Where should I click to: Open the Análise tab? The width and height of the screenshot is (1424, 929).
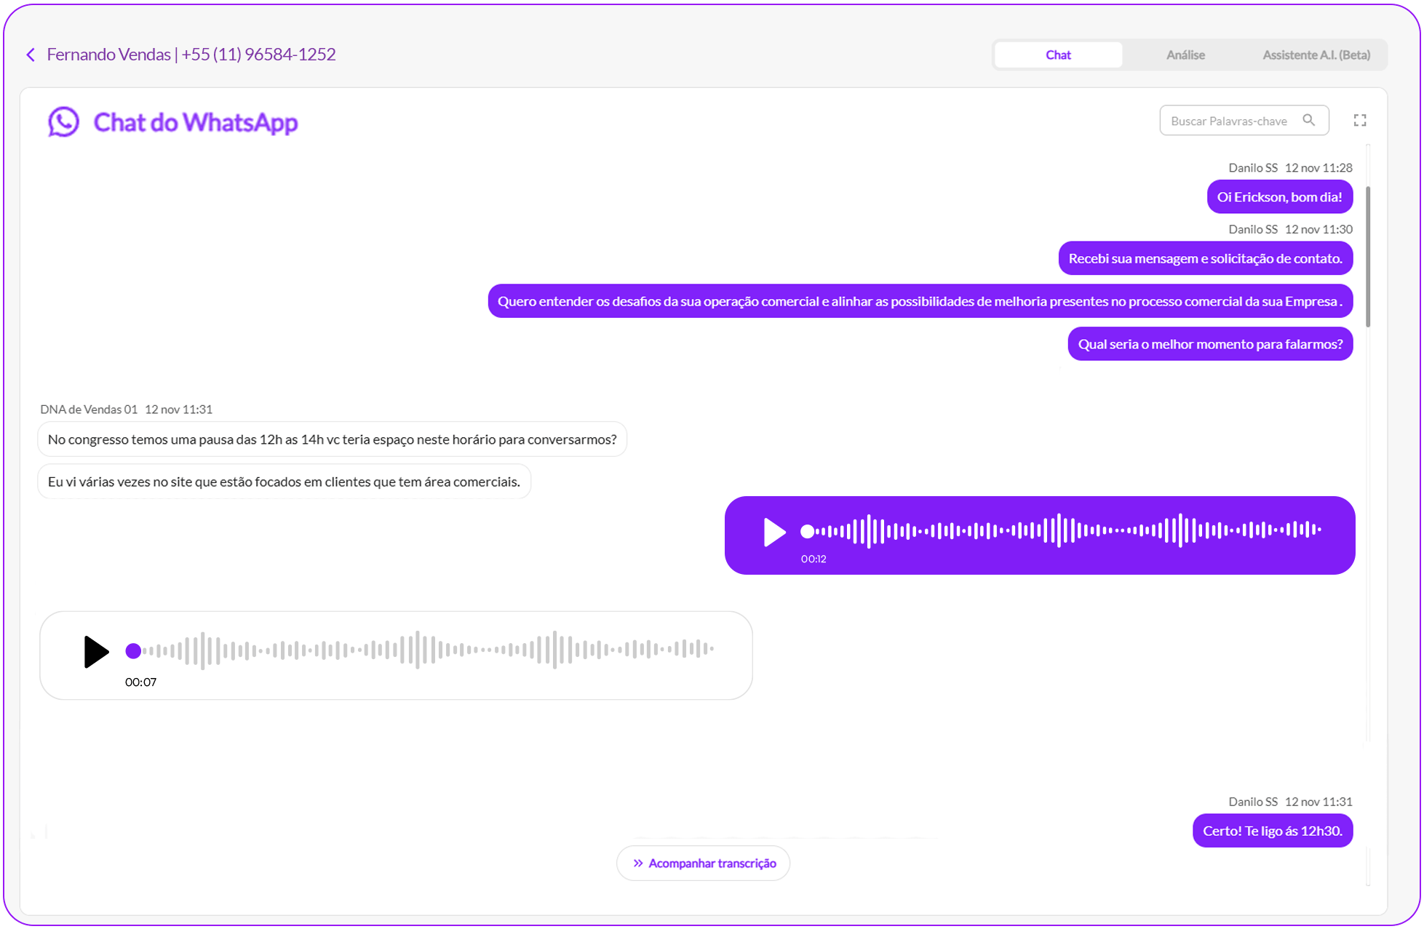[1185, 55]
